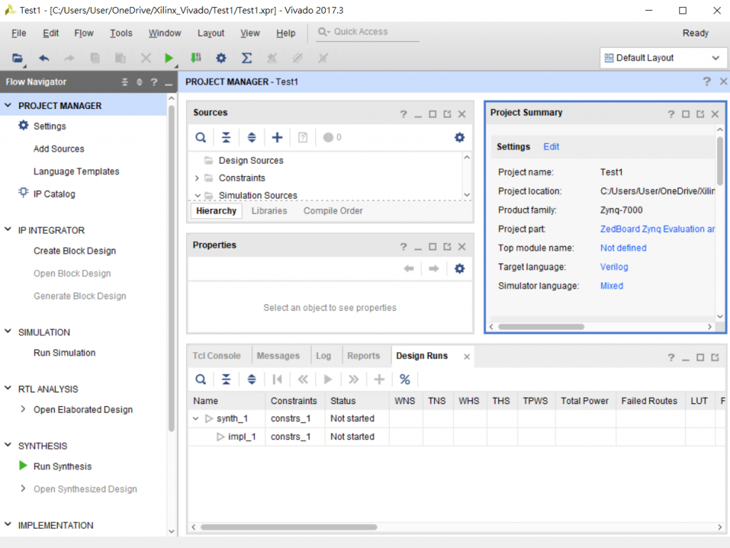Open Flow Navigator help question mark
Image resolution: width=730 pixels, height=548 pixels.
154,82
